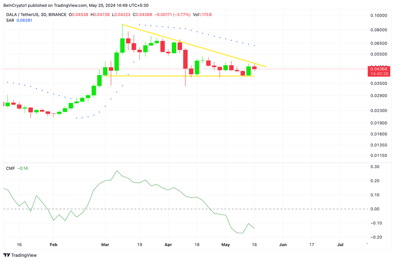
Task: Click the GALA / TetherUS symbol title
Action: [x=36, y=14]
